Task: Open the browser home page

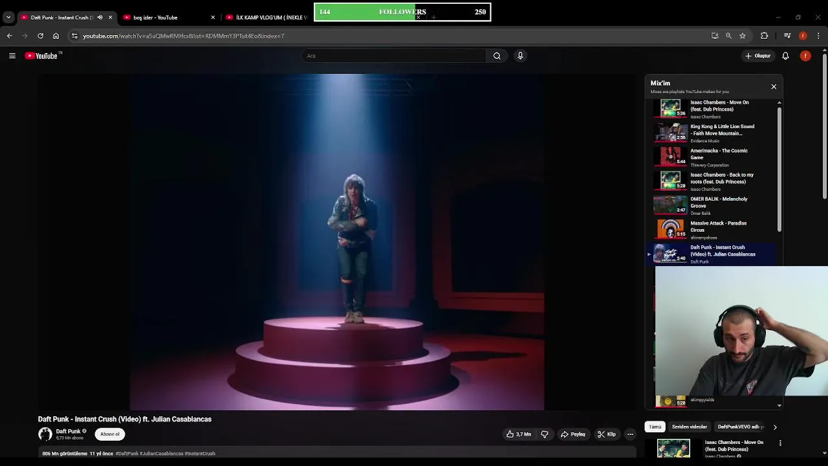Action: pos(56,36)
